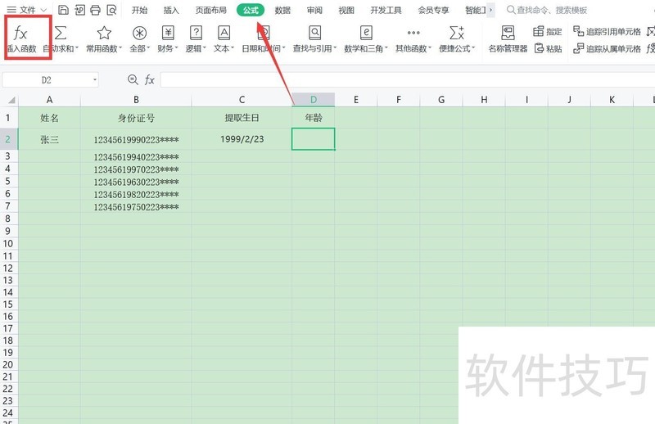
Task: Open Common Functions (常用函数) star icon
Action: click(104, 33)
